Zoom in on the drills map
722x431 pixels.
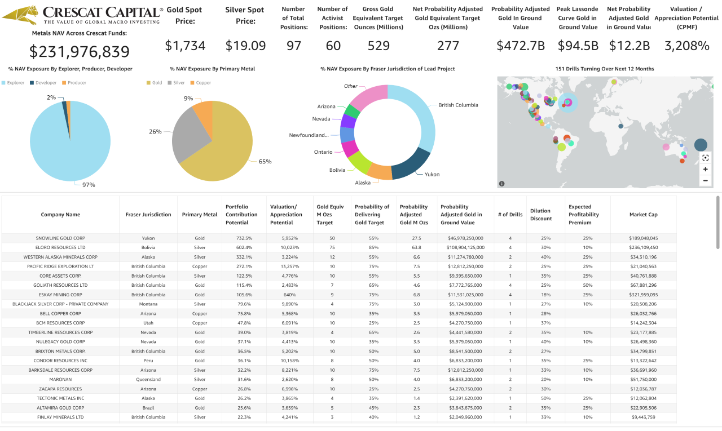coord(705,169)
